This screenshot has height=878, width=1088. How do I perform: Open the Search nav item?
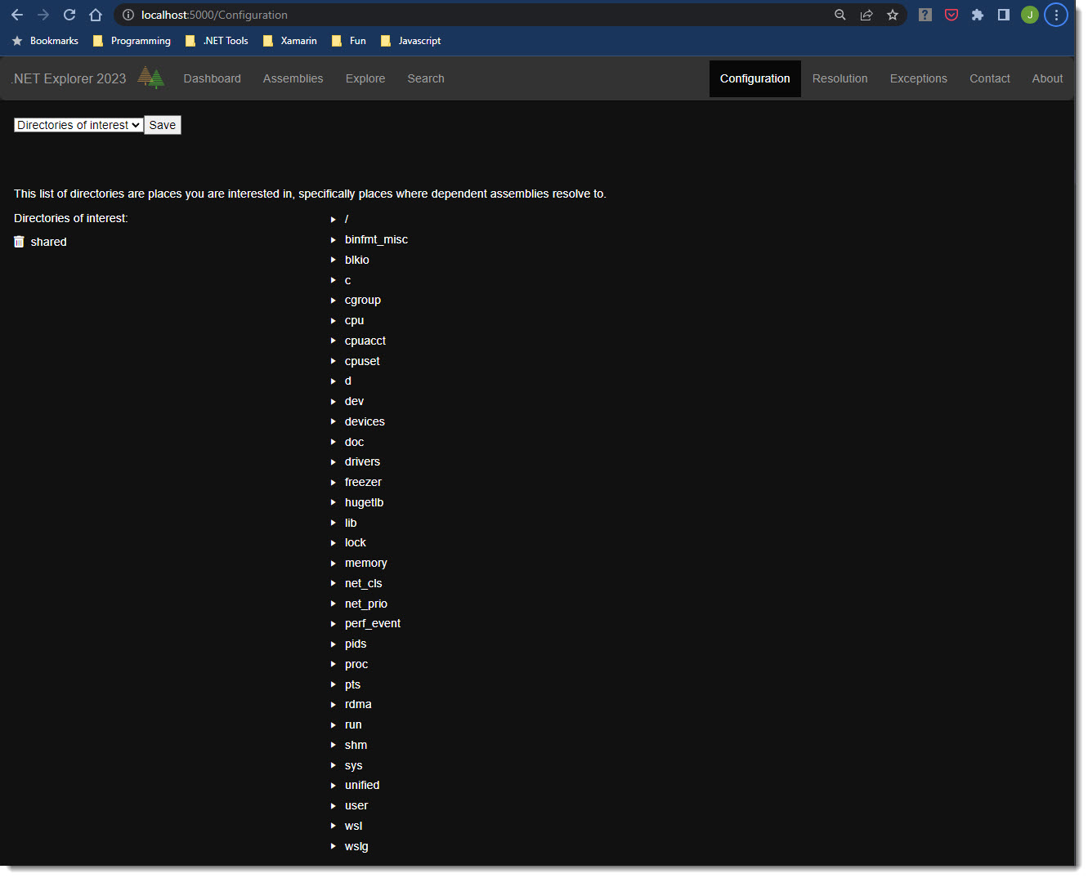426,78
